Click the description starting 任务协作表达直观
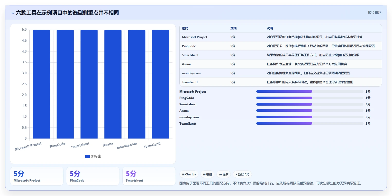The width and height of the screenshot is (392, 196). tap(307, 64)
